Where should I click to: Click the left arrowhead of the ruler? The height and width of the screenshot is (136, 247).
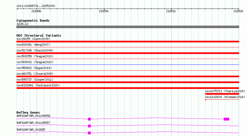pyautogui.click(x=17, y=9)
